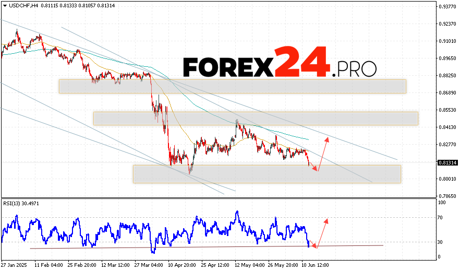Select the red RSI support trendline
460x271 pixels.
pyautogui.click(x=209, y=246)
